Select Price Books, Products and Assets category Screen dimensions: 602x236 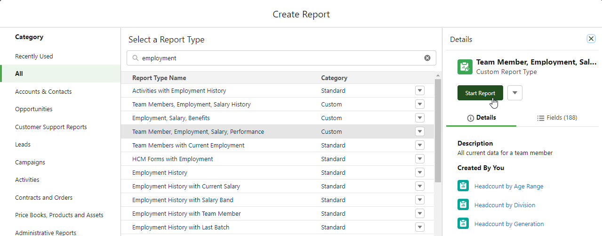click(60, 215)
